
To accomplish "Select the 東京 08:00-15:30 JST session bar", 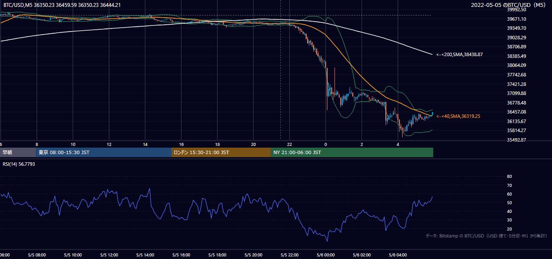I will (104, 152).
